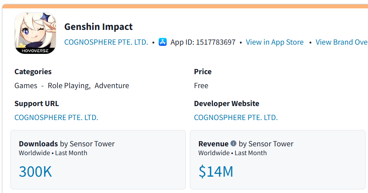The width and height of the screenshot is (368, 193).
Task: Select the Role Playing category
Action: point(69,86)
